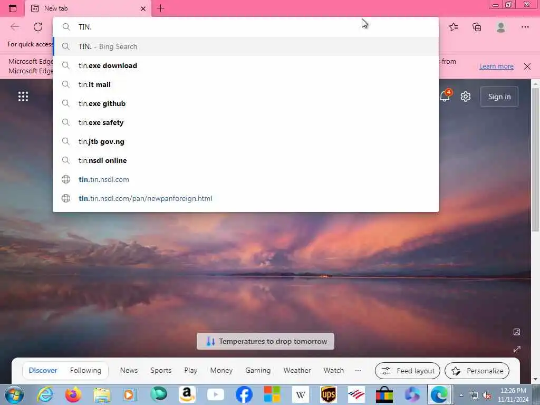Select 'TIN. - Bing Search' suggestion
The height and width of the screenshot is (405, 540).
pos(246,46)
